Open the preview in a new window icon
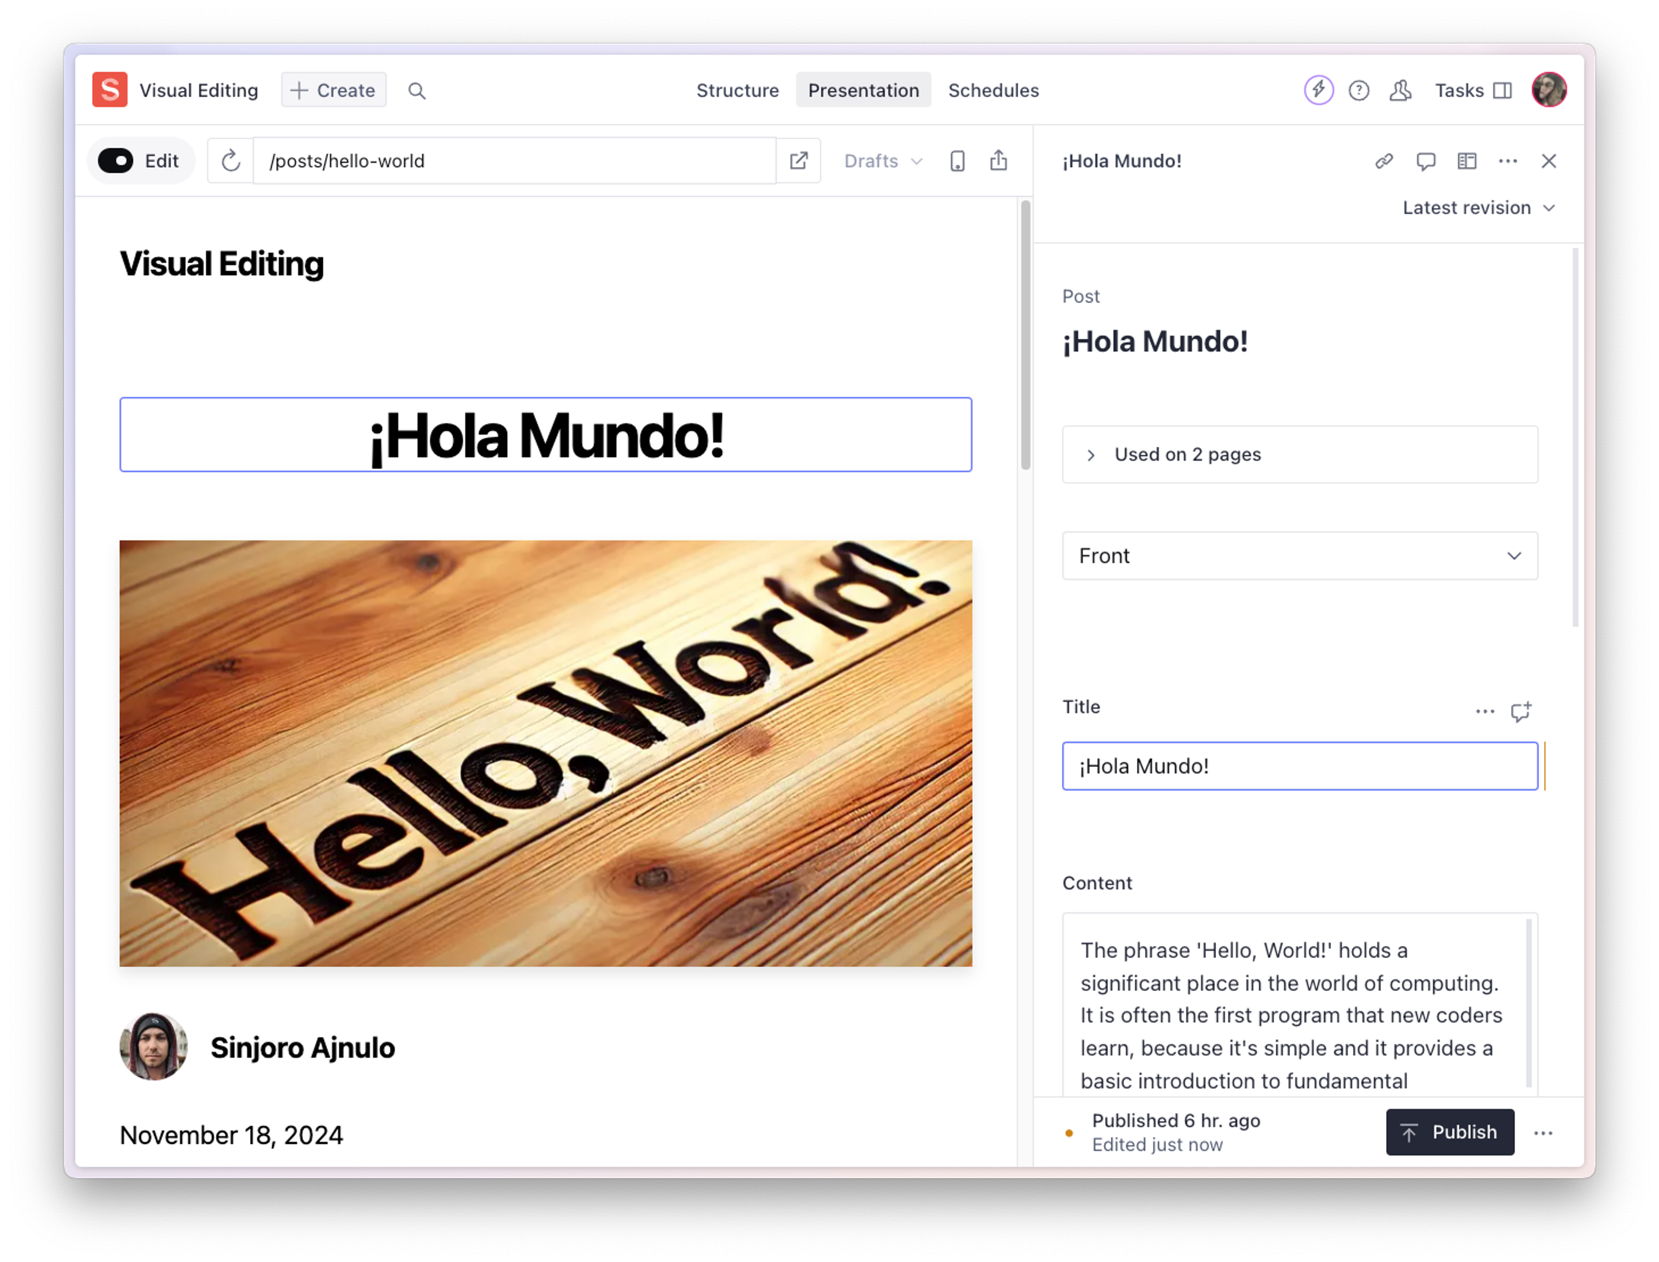The width and height of the screenshot is (1659, 1262). [799, 161]
